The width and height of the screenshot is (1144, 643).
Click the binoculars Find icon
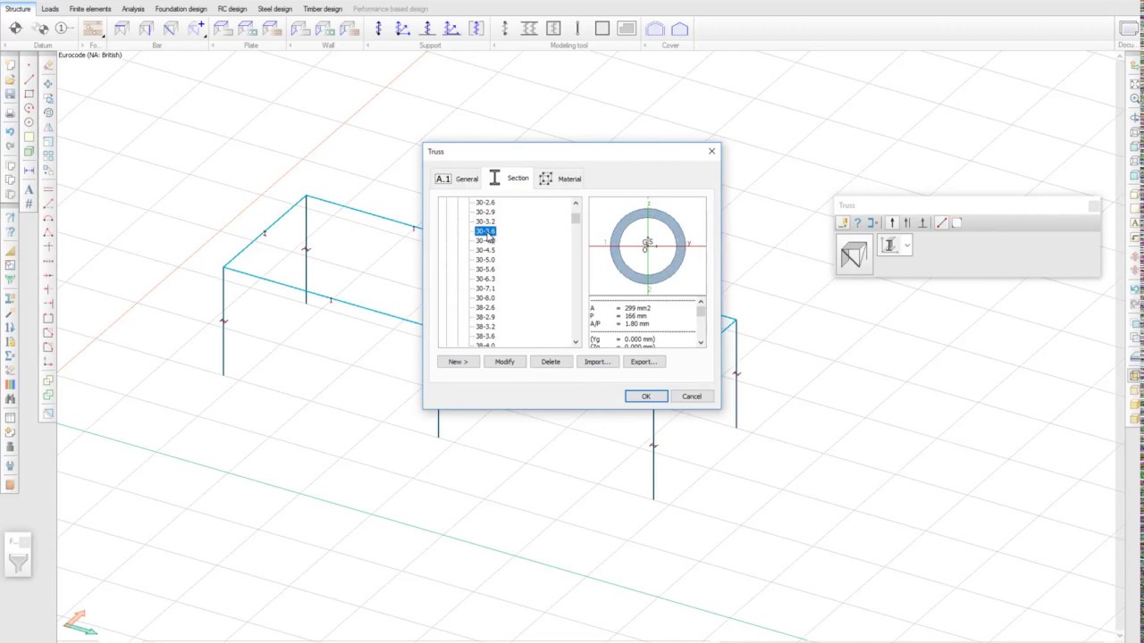10,398
